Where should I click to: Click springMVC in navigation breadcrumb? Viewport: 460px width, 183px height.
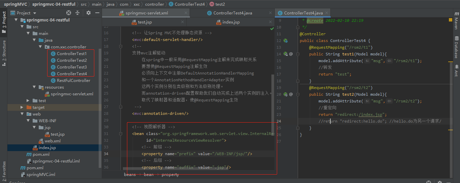(x=15, y=4)
